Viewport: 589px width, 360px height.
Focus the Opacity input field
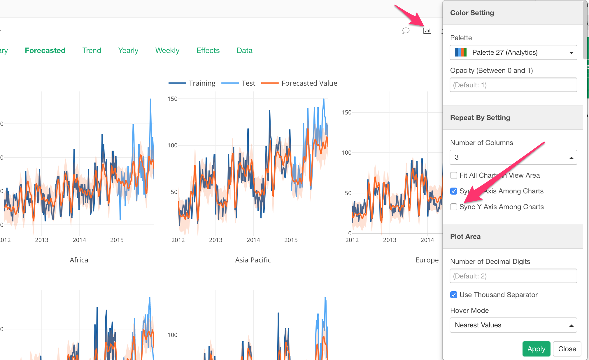tap(513, 85)
